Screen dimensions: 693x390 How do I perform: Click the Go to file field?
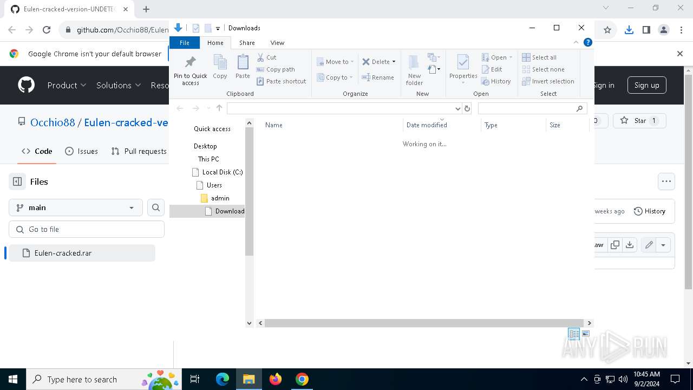(87, 229)
